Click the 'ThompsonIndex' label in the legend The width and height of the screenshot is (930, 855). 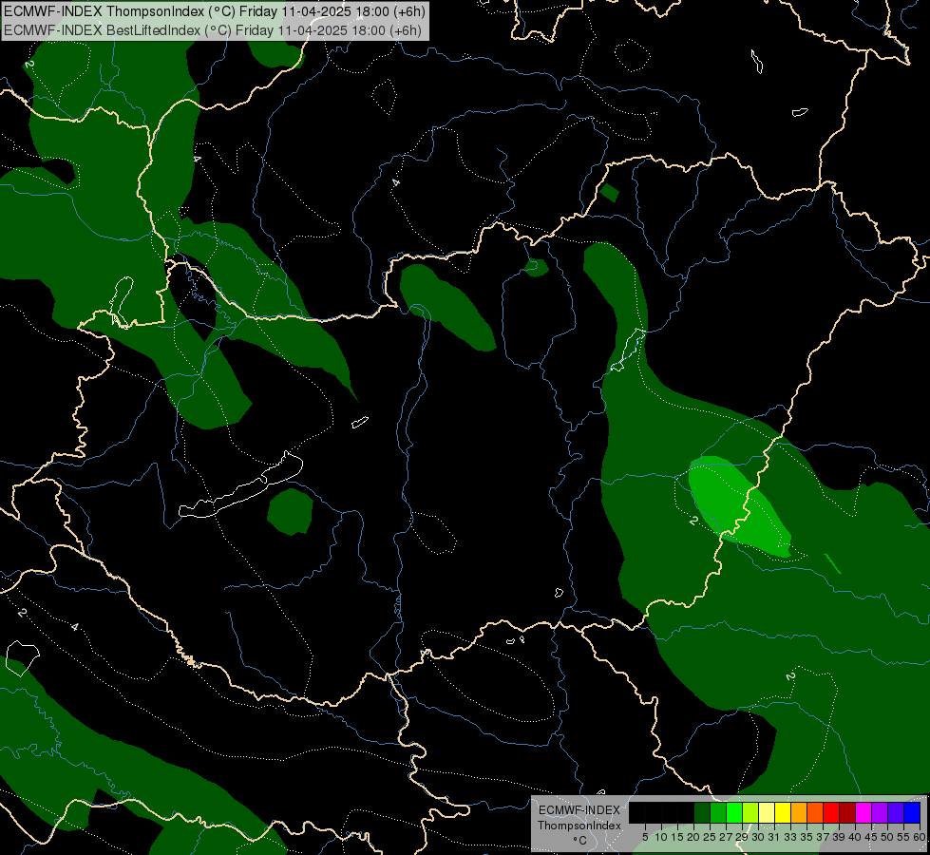[x=579, y=826]
